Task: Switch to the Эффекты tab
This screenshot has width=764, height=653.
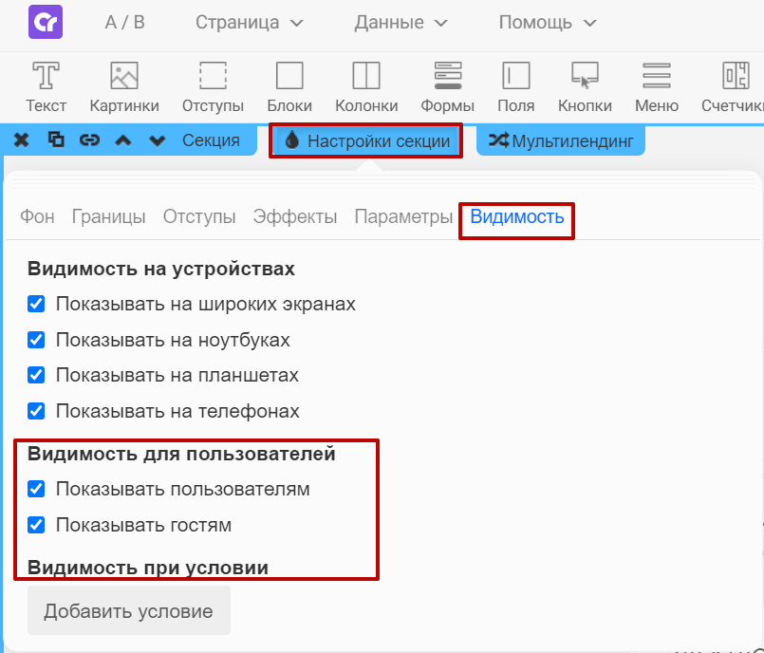Action: point(295,216)
